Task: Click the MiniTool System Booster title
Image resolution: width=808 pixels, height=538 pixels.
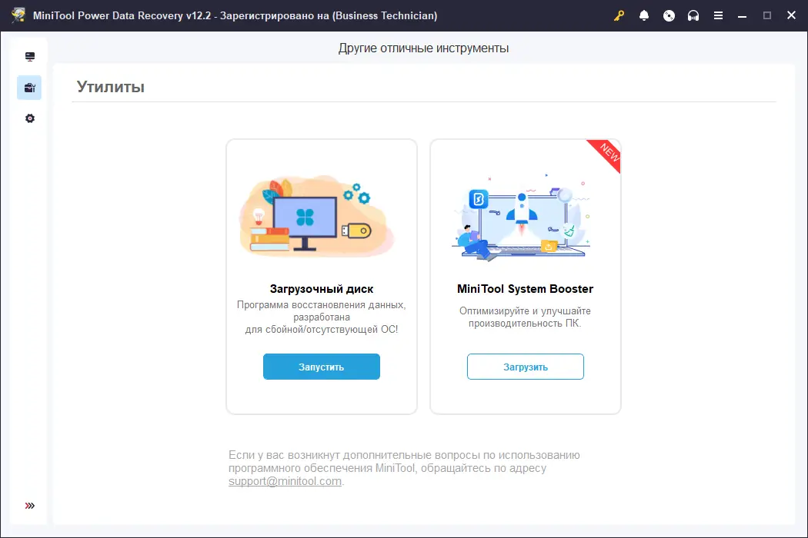Action: (x=525, y=289)
